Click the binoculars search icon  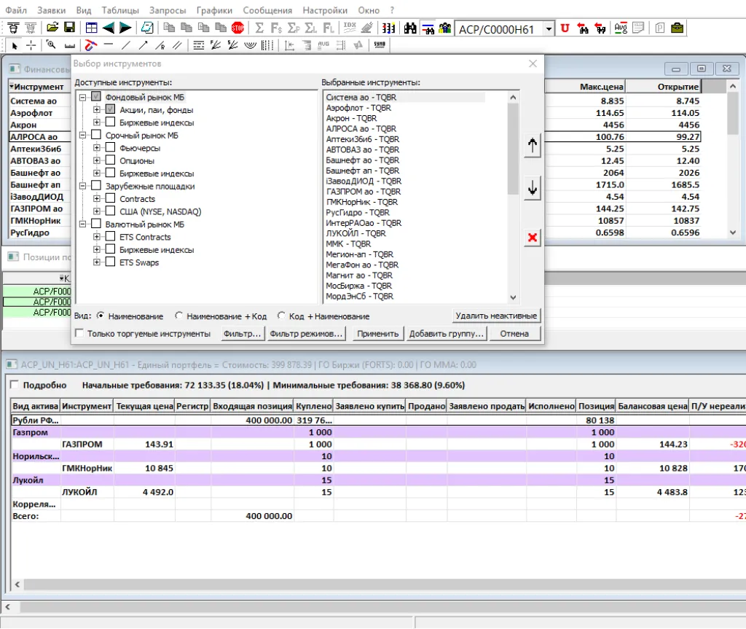click(x=410, y=28)
